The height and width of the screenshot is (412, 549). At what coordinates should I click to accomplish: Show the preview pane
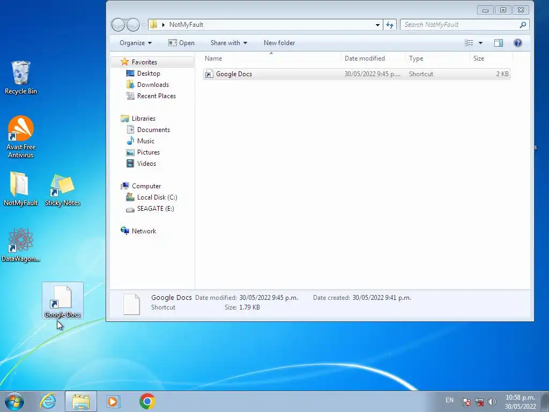pos(499,43)
